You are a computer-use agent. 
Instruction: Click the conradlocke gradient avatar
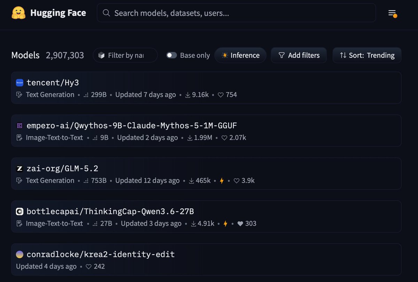pyautogui.click(x=20, y=254)
